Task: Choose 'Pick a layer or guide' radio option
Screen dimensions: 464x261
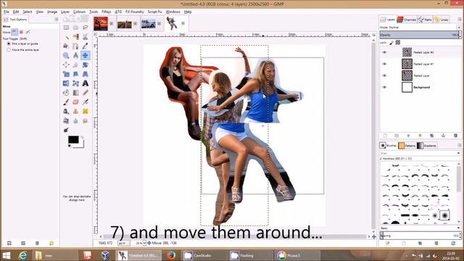Action: click(9, 43)
